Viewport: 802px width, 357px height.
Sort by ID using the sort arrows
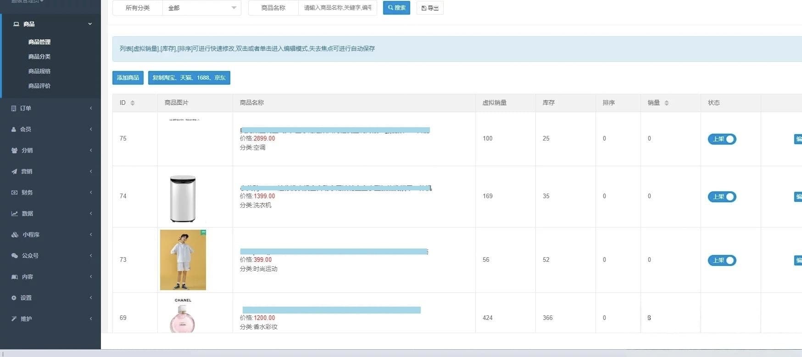133,103
